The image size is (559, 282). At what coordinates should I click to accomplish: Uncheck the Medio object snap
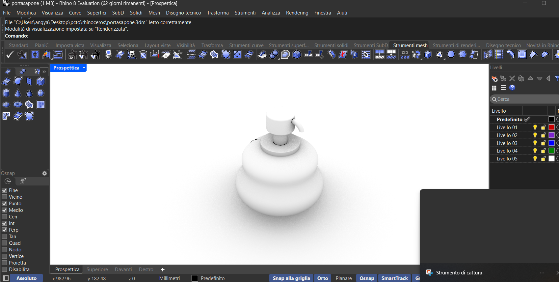pyautogui.click(x=5, y=210)
